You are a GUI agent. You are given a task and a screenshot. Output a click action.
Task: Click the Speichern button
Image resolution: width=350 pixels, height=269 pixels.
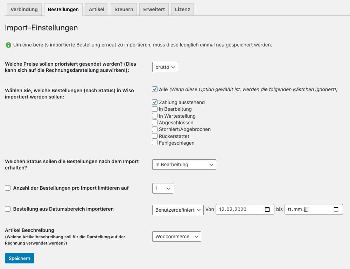pos(19,258)
